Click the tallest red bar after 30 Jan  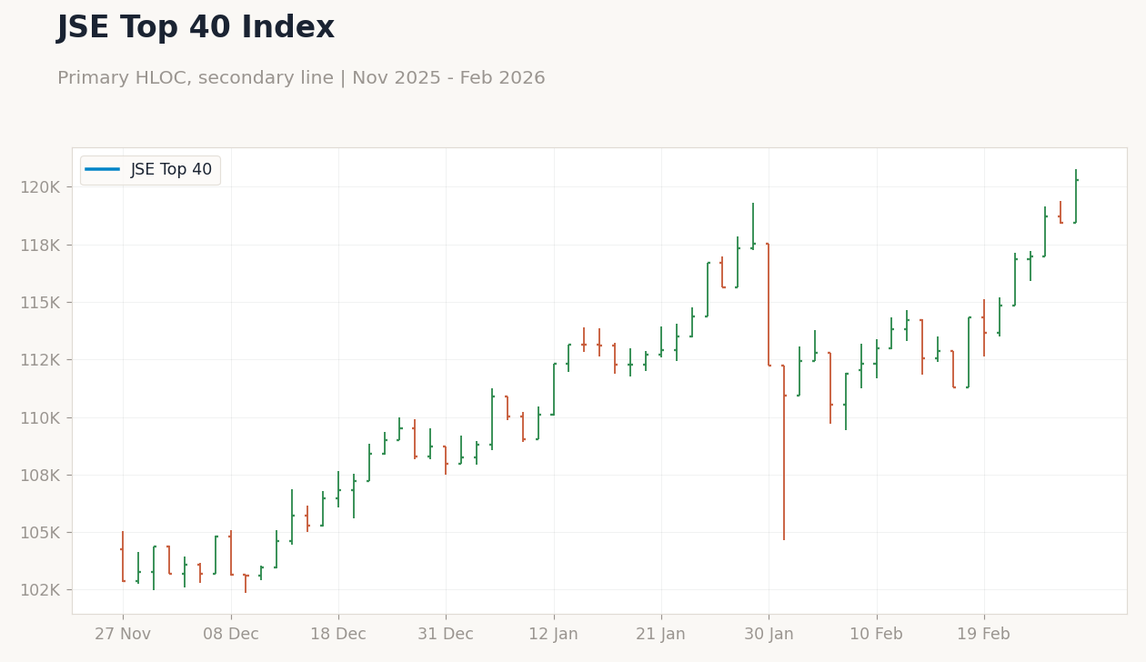(784, 452)
